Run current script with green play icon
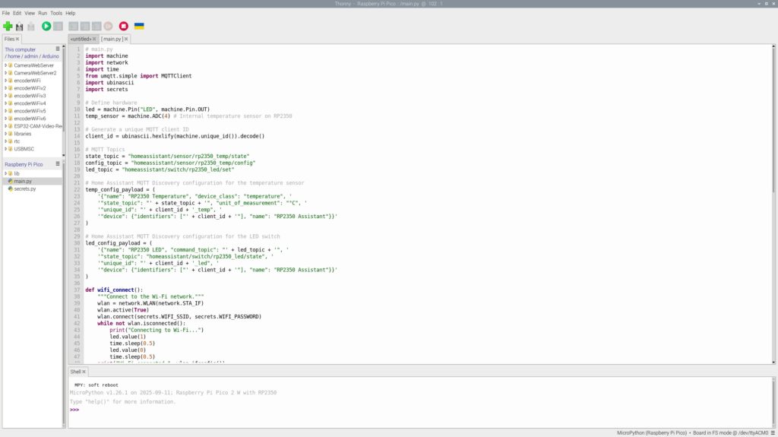This screenshot has width=778, height=437. click(46, 27)
